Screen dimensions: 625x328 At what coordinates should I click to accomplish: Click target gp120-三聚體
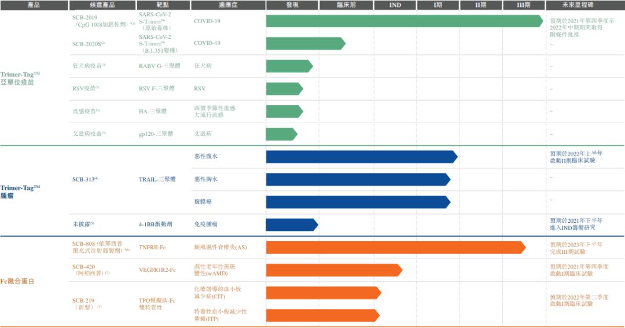click(156, 134)
